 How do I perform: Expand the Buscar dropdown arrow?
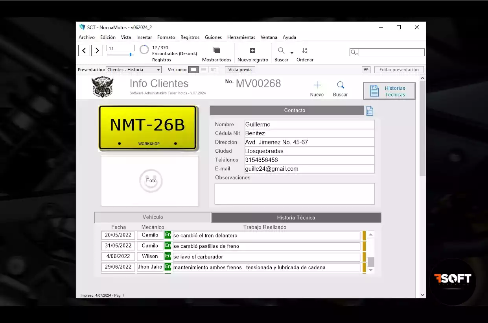[292, 53]
